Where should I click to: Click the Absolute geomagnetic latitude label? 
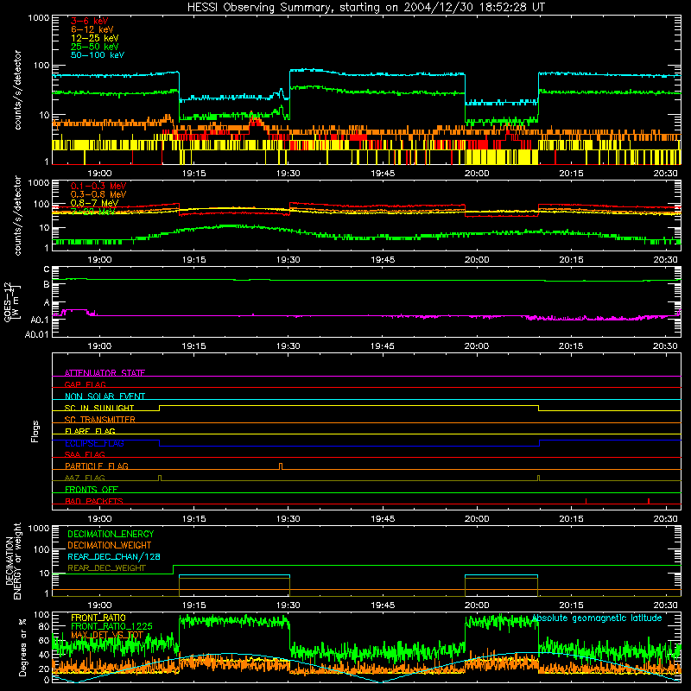point(597,618)
